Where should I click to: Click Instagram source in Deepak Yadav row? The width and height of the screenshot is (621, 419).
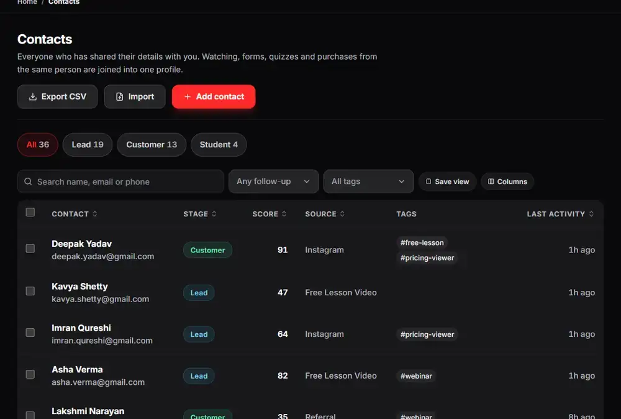tap(324, 250)
